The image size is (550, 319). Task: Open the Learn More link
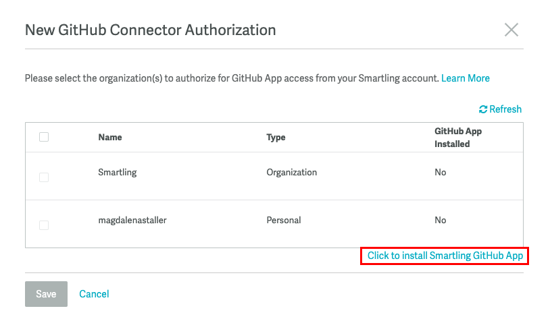pyautogui.click(x=465, y=78)
